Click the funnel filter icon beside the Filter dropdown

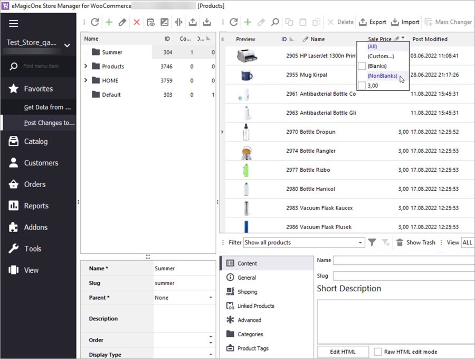click(x=372, y=243)
